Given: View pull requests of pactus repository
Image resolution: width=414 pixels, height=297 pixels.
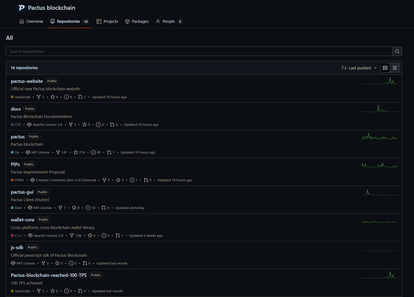Looking at the screenshot, I should [111, 152].
